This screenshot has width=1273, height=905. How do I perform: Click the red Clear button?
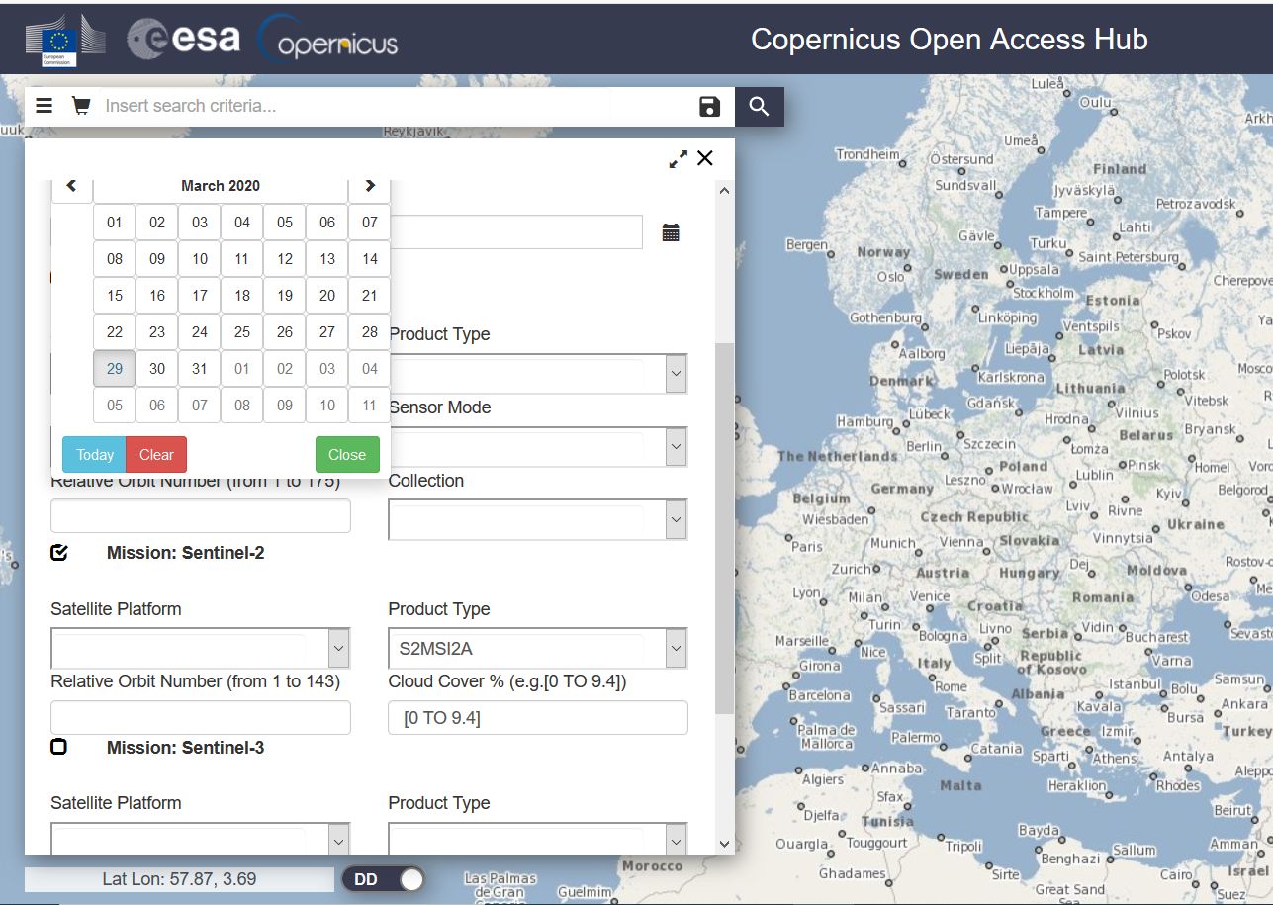click(x=156, y=455)
